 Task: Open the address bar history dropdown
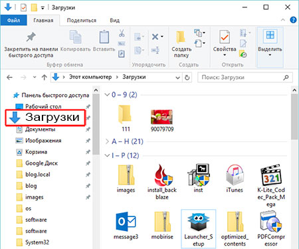click(177, 78)
